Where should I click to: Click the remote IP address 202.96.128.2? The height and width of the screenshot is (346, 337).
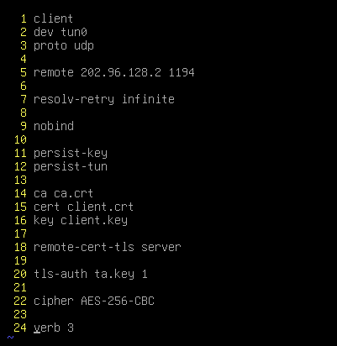pyautogui.click(x=121, y=72)
